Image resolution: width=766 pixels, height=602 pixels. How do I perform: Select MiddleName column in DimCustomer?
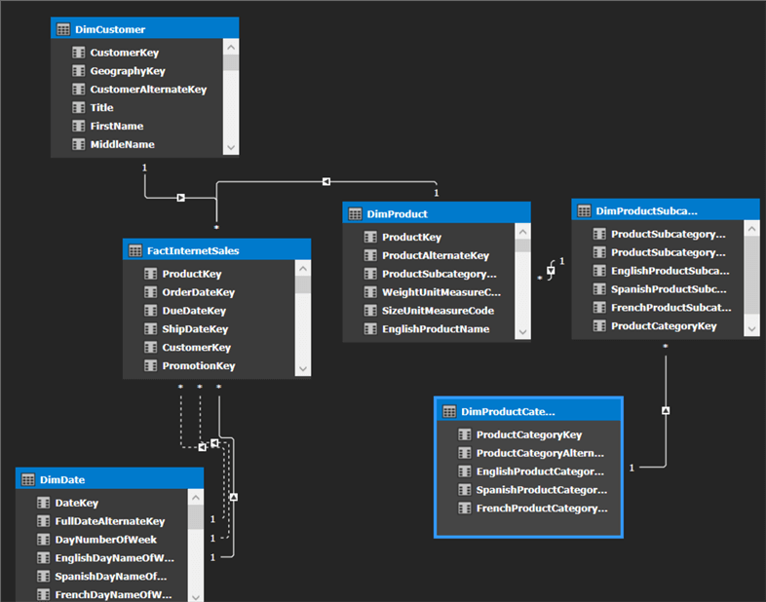[x=122, y=144]
